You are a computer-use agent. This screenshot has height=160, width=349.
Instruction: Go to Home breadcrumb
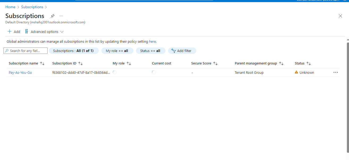[x=10, y=7]
